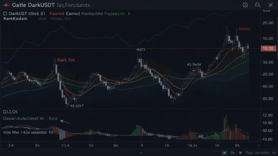This screenshot has width=278, height=156.
Task: Click the green status icon in the bottom bar
Action: point(225,153)
